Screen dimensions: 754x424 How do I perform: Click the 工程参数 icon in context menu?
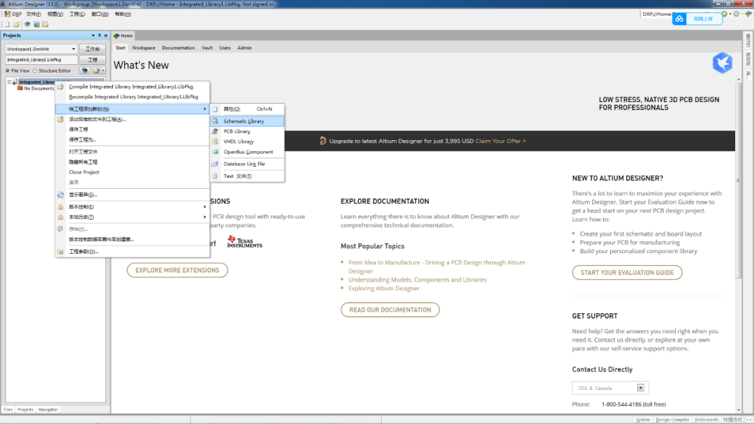coord(60,252)
